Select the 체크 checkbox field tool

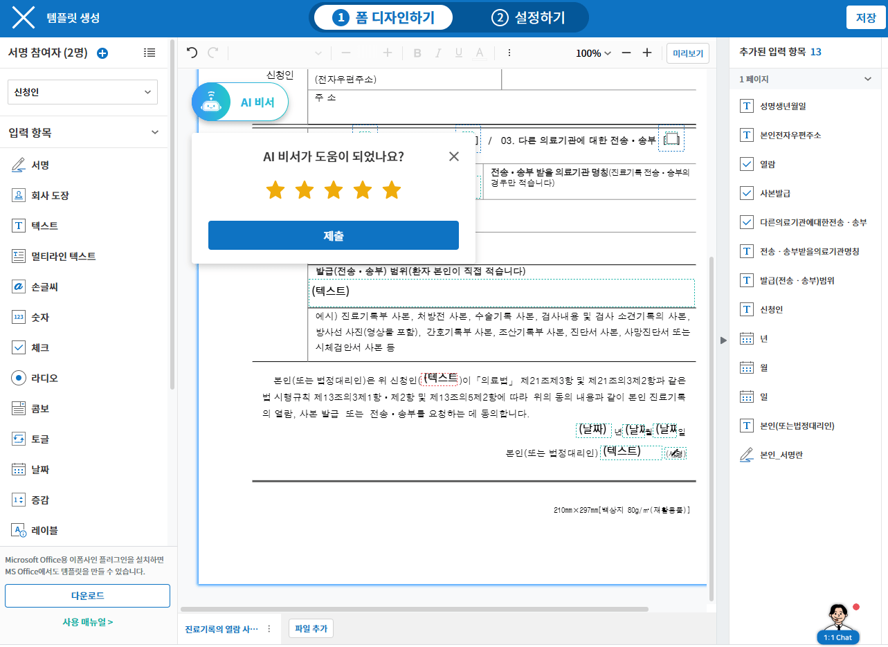click(x=40, y=347)
